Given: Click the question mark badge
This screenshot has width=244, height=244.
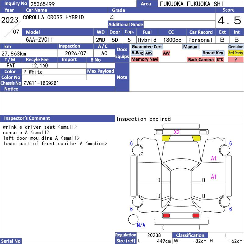Looking at the screenshot, I should pos(235,59).
